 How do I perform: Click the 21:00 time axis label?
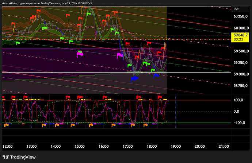click(224, 146)
